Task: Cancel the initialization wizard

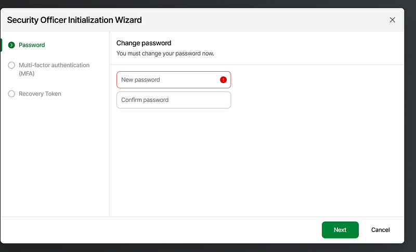Action: [x=380, y=230]
